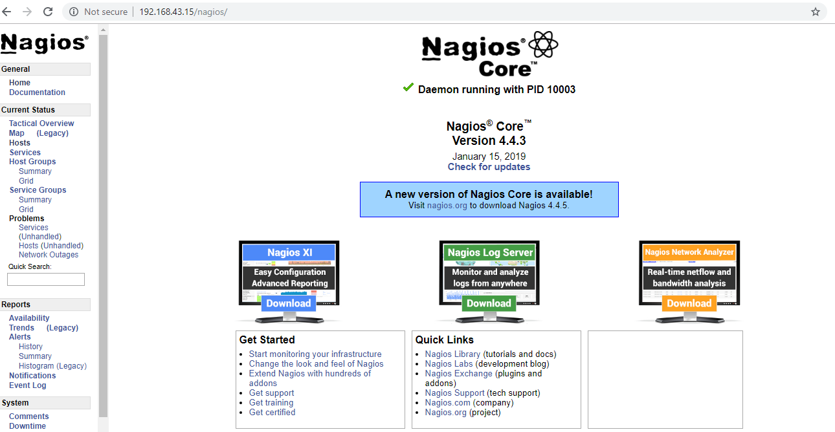Reload the page with the refresh icon
Image resolution: width=835 pixels, height=432 pixels.
click(47, 11)
